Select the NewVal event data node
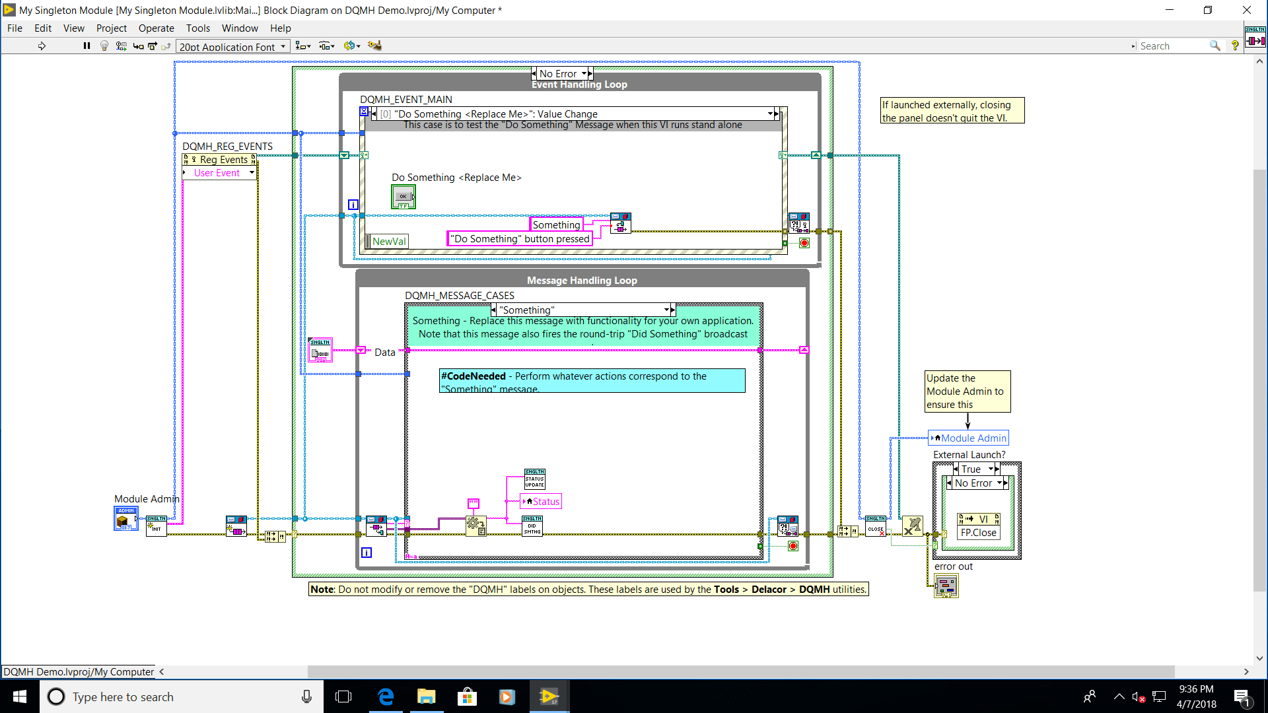 pos(388,241)
